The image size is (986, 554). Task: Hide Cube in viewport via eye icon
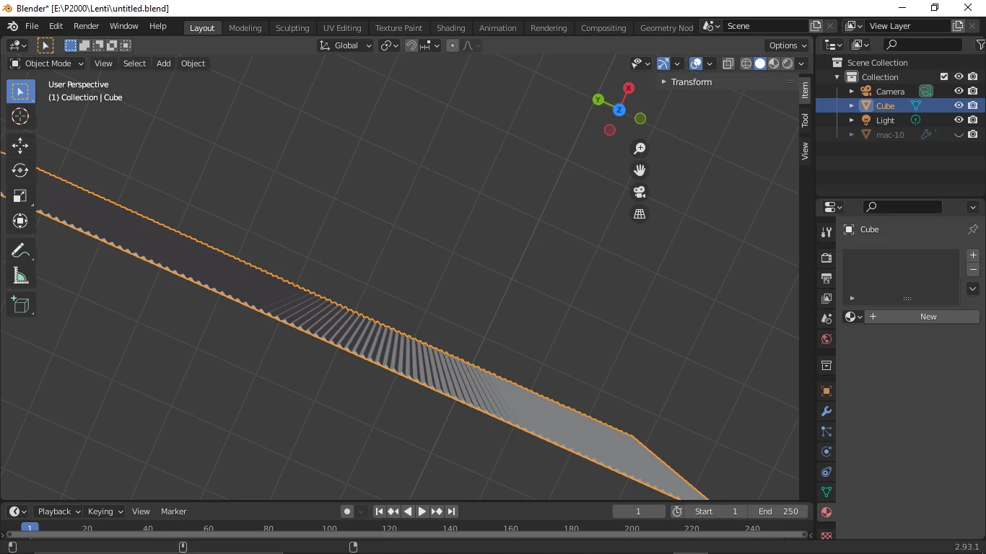pyautogui.click(x=959, y=106)
